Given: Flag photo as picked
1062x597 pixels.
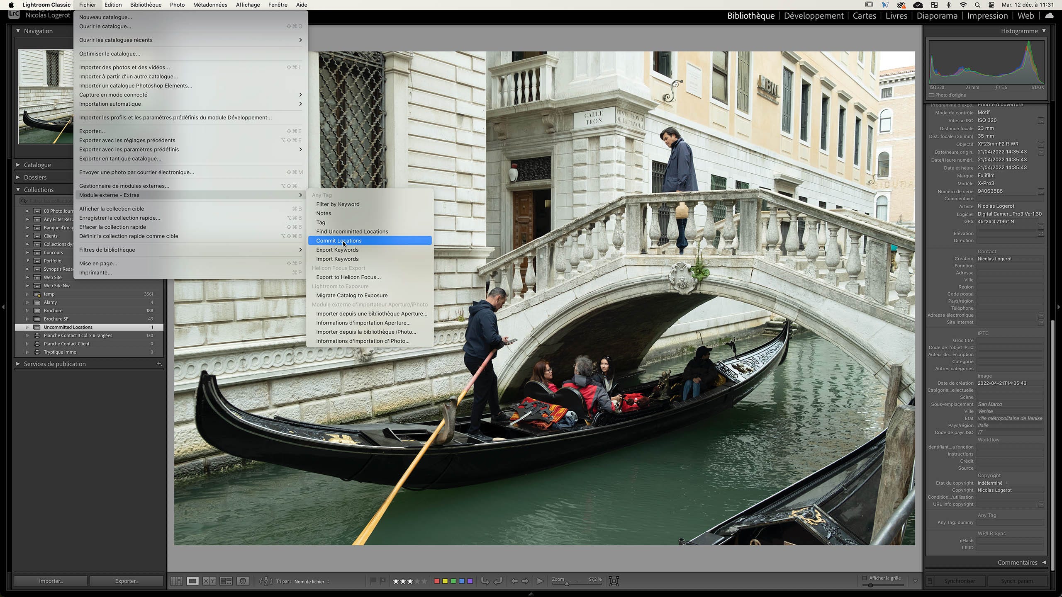Looking at the screenshot, I should click(x=373, y=581).
